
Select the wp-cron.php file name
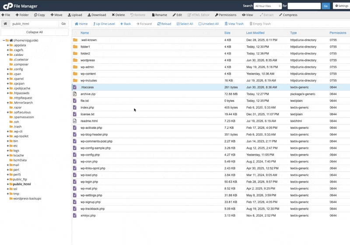click(x=89, y=162)
